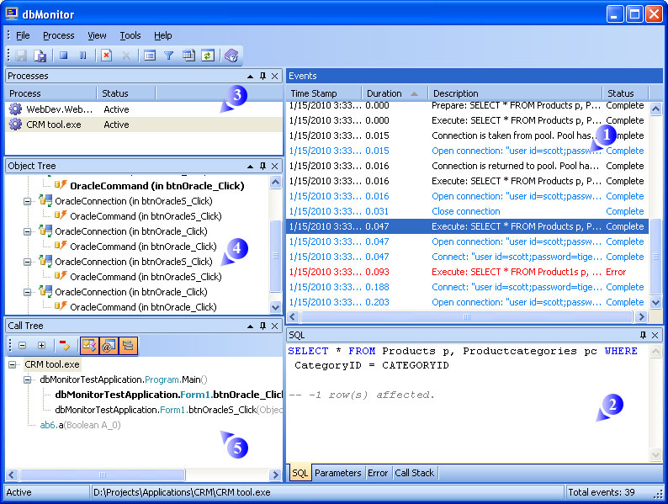Open the Process menu

tap(59, 35)
